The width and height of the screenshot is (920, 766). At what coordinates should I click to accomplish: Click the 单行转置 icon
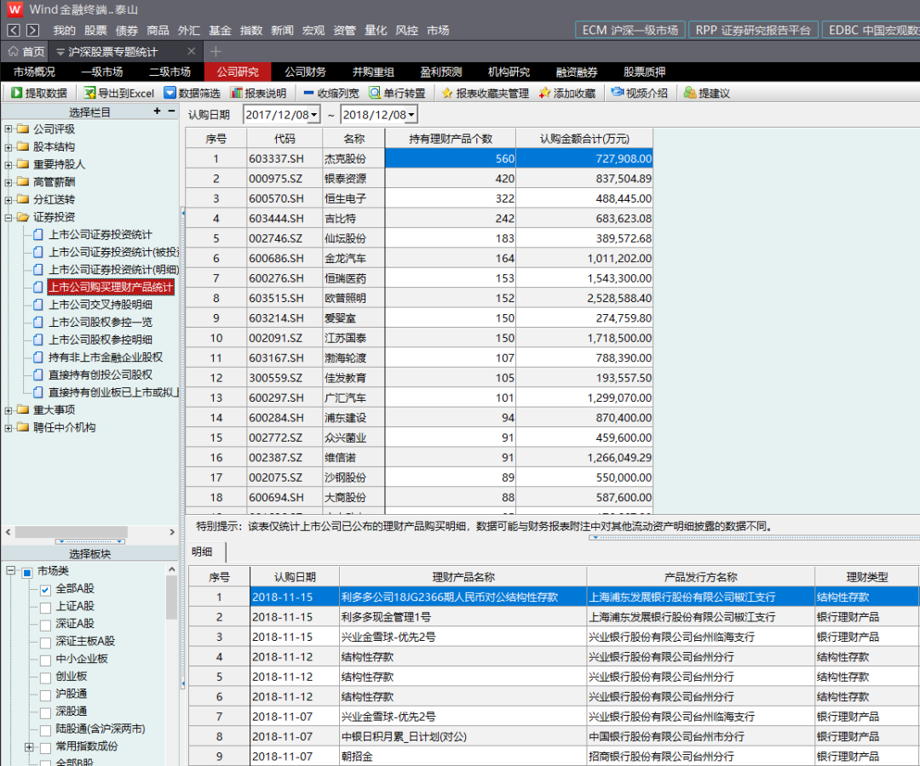coord(374,93)
